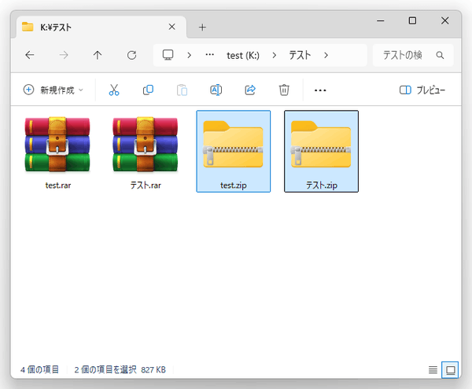Select the テスト.zip compressed folder icon

[x=321, y=144]
